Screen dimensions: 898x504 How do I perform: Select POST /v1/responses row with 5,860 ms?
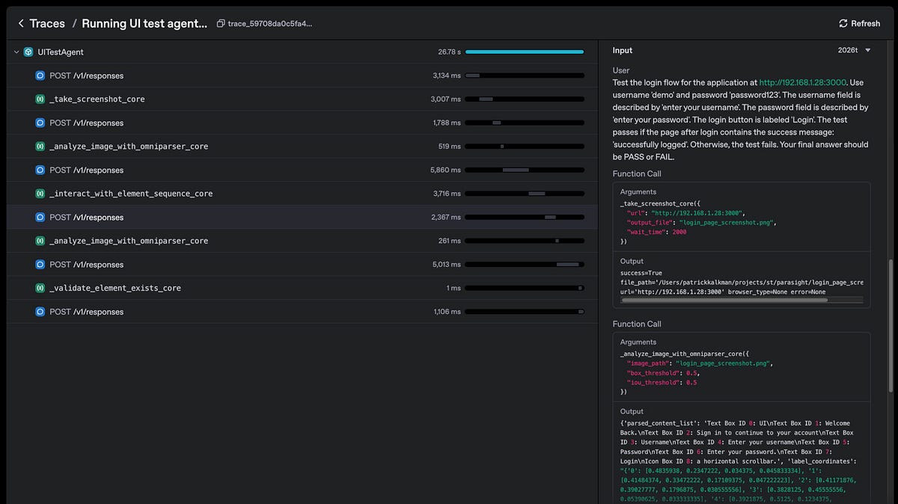tap(302, 170)
